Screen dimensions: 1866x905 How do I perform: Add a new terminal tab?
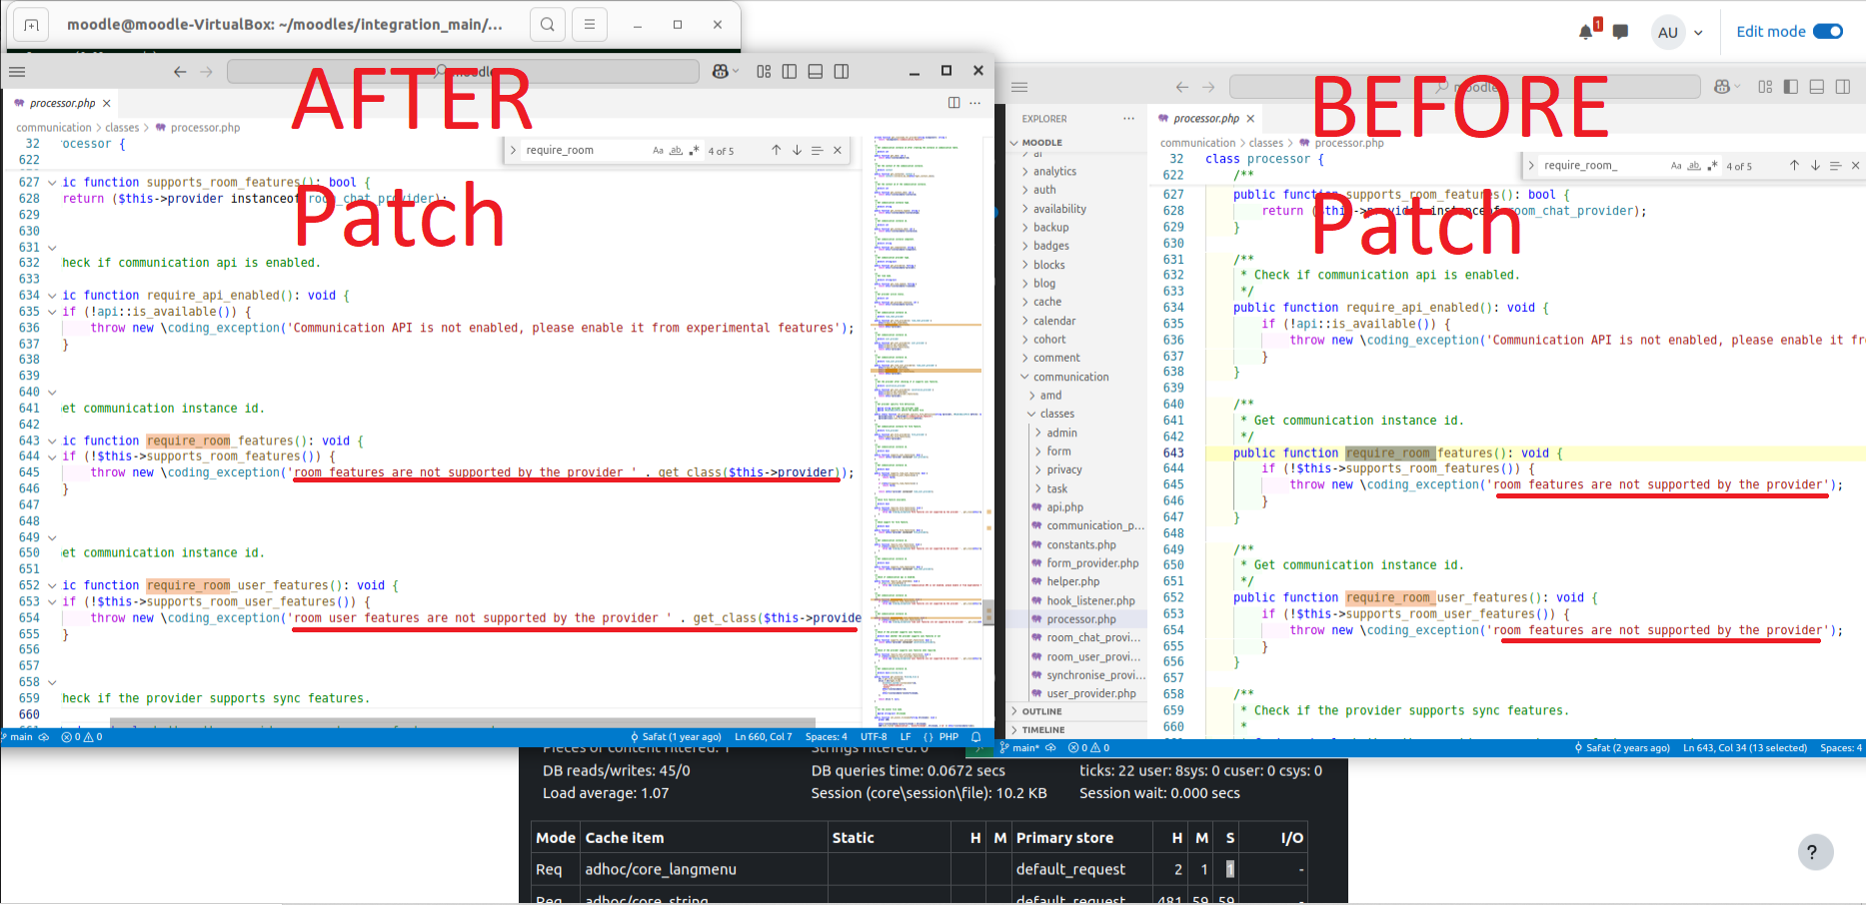[x=31, y=25]
